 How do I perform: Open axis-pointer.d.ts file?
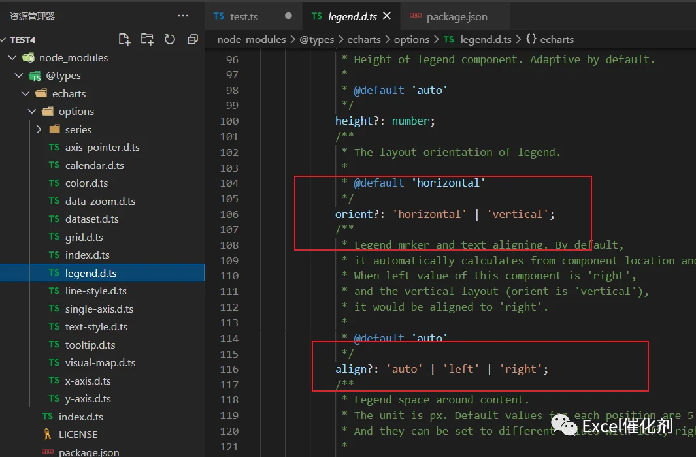coord(102,147)
